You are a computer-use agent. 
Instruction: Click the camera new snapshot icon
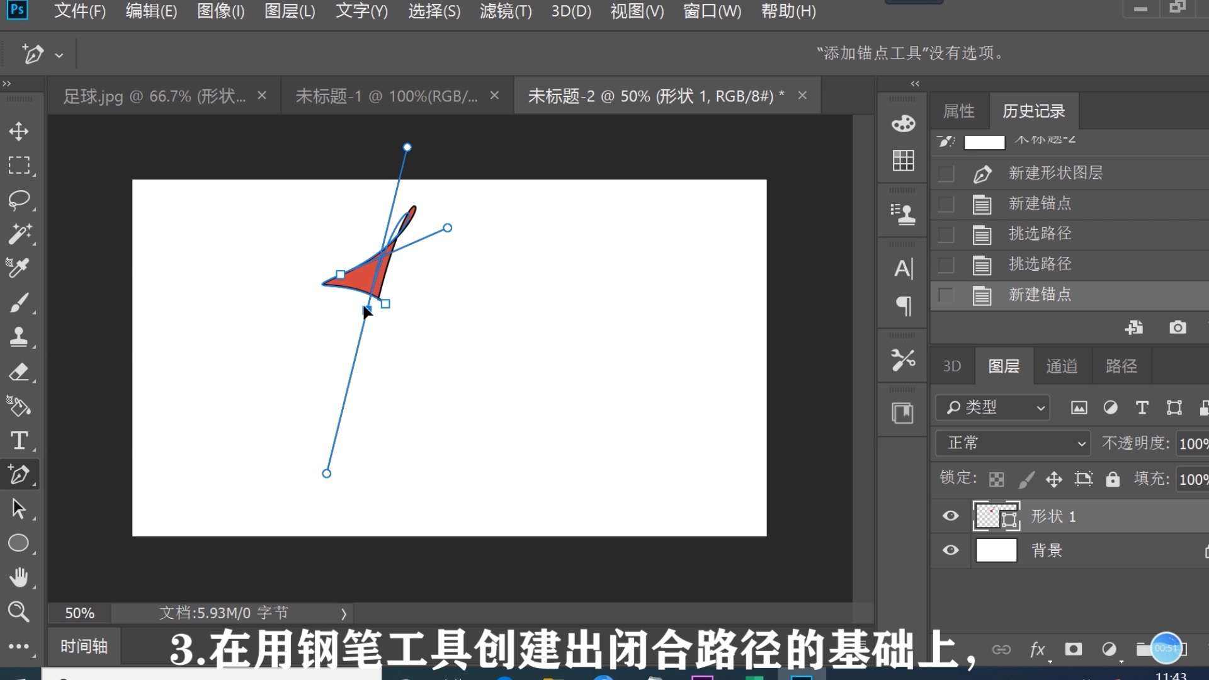pos(1178,327)
